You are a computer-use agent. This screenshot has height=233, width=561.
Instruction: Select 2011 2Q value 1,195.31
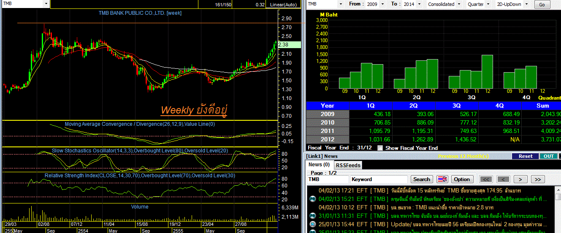(x=414, y=131)
